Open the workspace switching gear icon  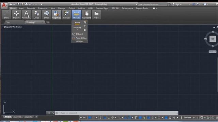tap(174, 118)
